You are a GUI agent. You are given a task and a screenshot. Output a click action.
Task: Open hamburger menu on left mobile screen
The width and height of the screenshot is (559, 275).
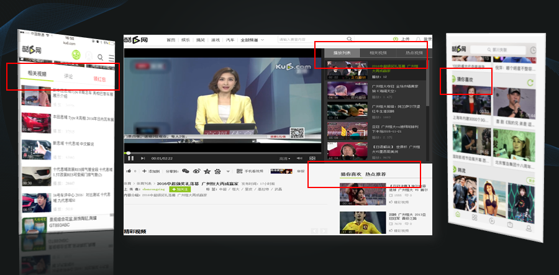coord(111,57)
